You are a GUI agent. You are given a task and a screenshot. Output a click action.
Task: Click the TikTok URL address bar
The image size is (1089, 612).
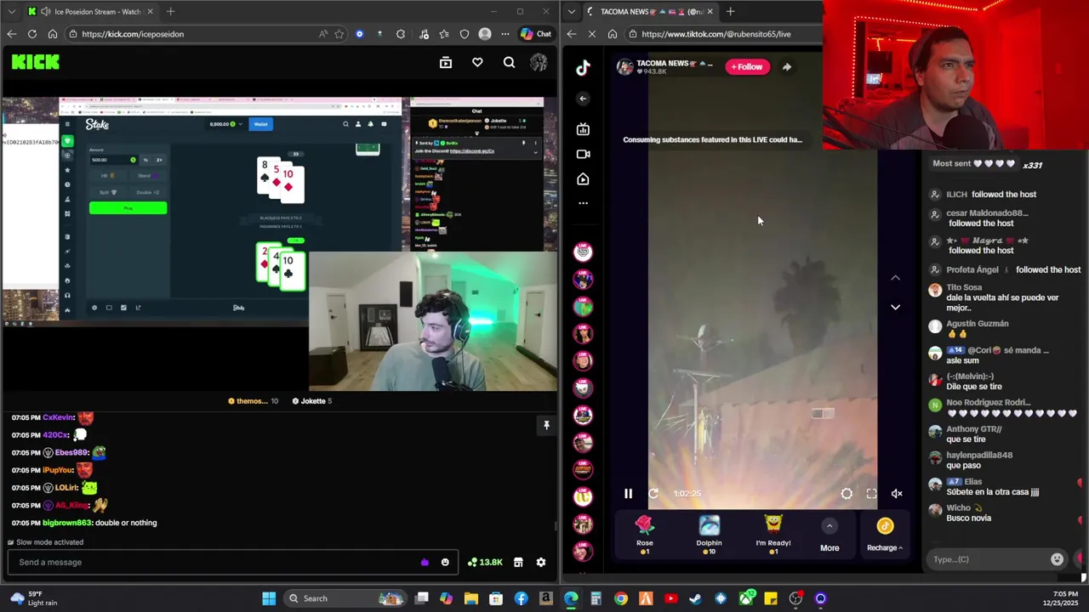click(x=723, y=34)
